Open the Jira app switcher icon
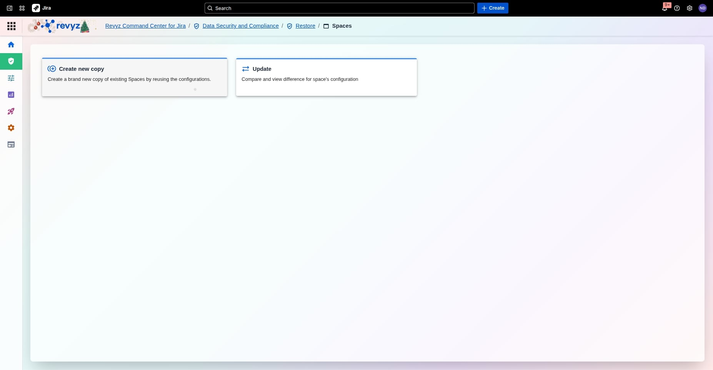 (x=22, y=8)
